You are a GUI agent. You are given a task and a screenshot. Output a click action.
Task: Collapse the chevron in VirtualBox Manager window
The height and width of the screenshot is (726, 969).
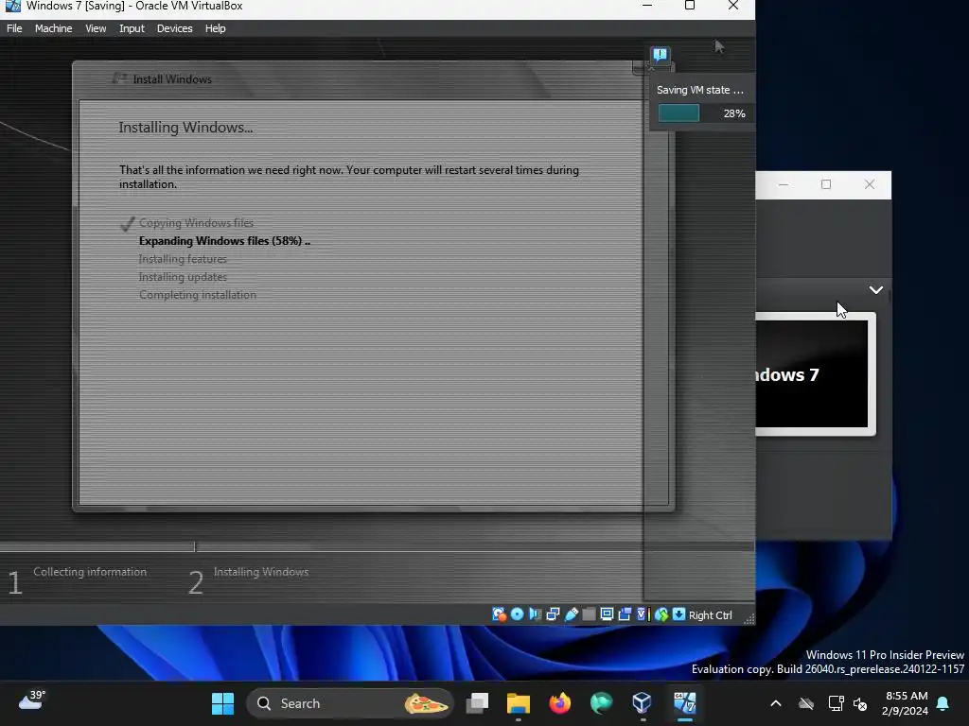pos(875,289)
